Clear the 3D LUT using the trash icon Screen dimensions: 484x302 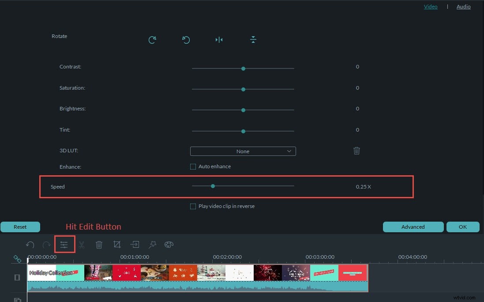(x=356, y=151)
